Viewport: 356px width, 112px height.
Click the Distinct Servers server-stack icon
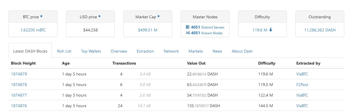point(188,27)
